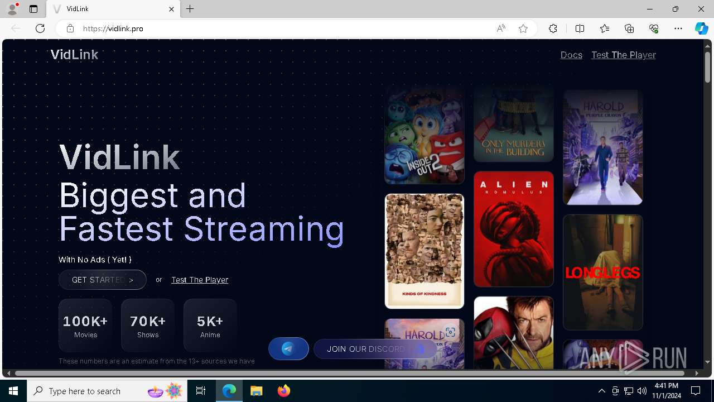Click the vertical scrollbar thumb

(708, 67)
